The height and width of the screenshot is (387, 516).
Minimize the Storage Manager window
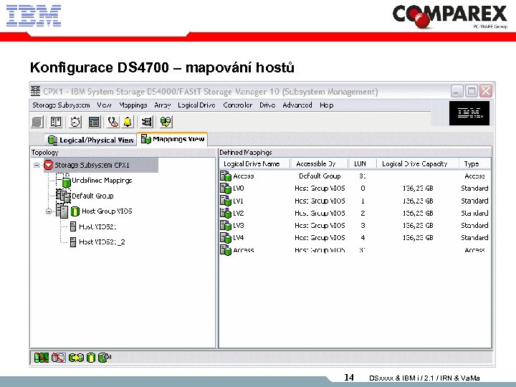457,91
